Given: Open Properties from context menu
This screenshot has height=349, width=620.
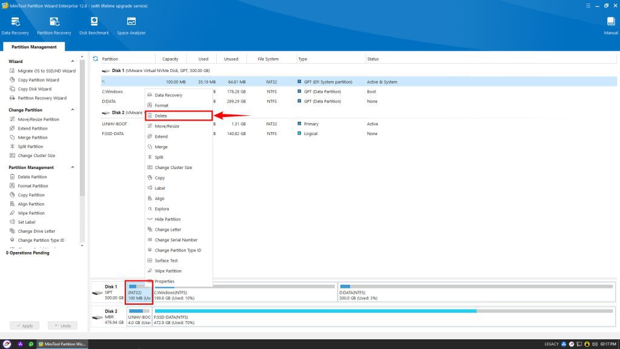Looking at the screenshot, I should click(x=179, y=281).
